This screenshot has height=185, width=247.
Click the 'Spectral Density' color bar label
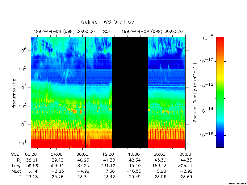[195, 92]
